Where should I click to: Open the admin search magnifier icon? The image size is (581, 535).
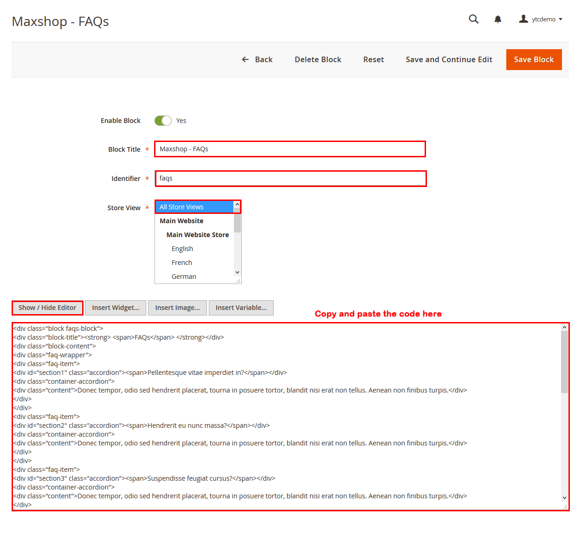pos(473,19)
